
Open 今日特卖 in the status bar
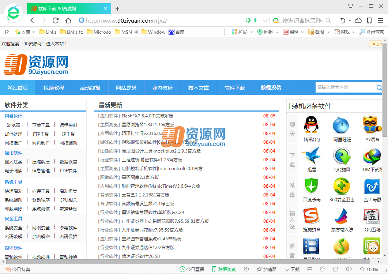pos(18,269)
